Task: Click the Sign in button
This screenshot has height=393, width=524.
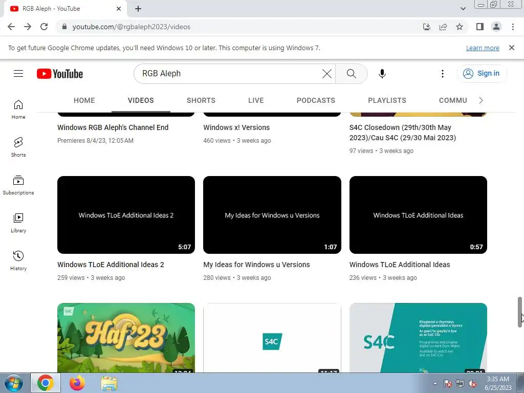Action: (x=482, y=74)
